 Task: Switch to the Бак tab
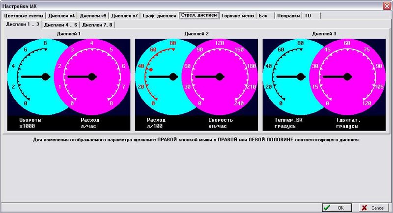pyautogui.click(x=264, y=16)
